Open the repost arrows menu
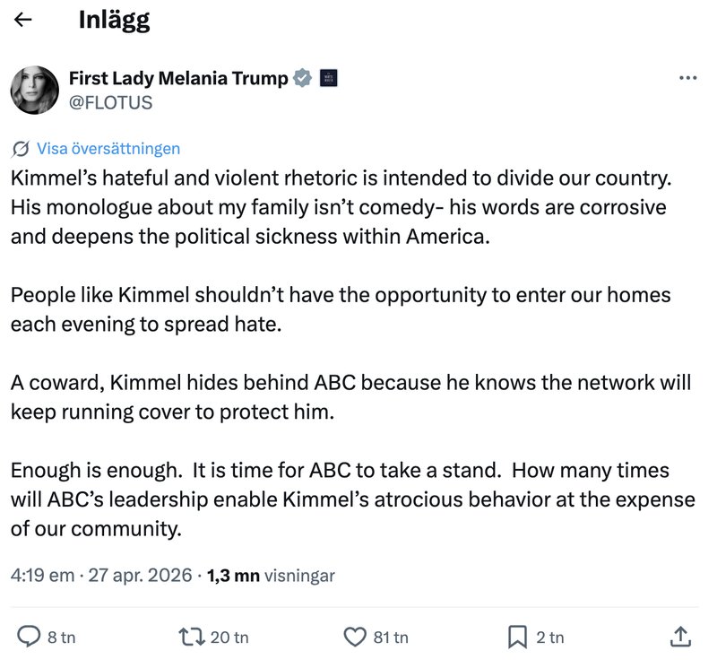 pos(192,638)
